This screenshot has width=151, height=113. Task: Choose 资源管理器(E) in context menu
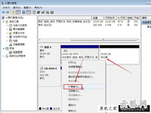[x=84, y=67]
